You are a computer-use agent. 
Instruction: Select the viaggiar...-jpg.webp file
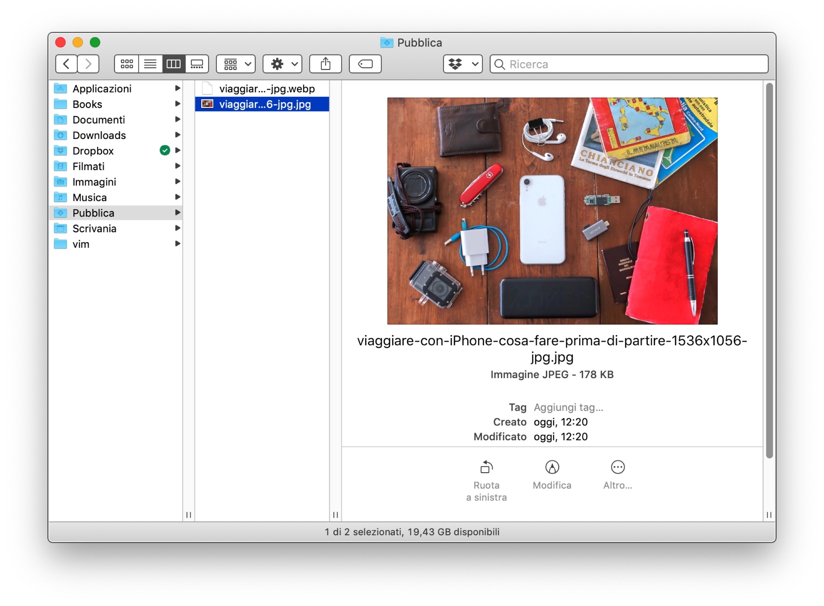266,89
